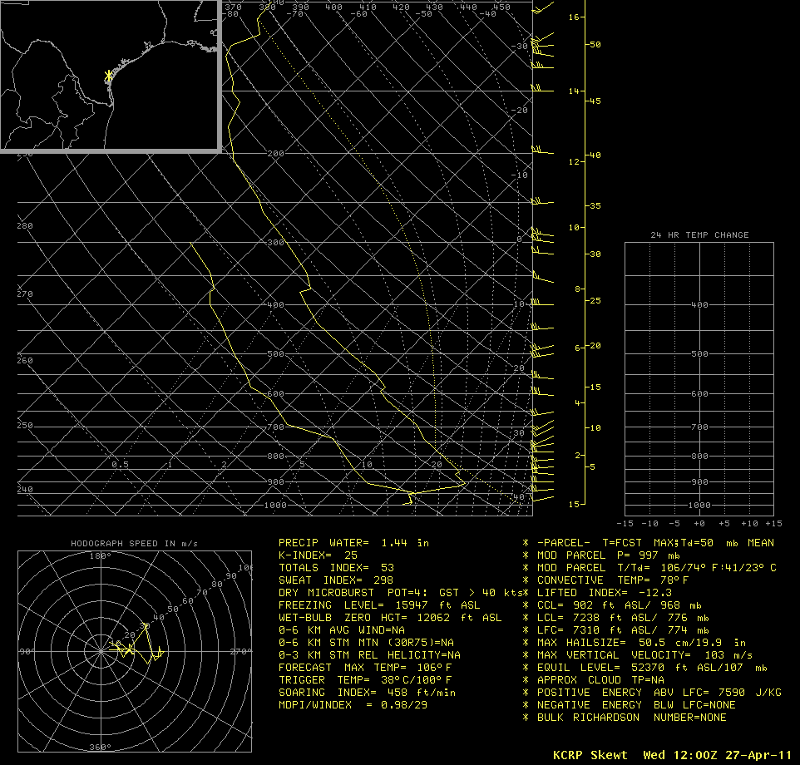Screen dimensions: 800x765
Task: Select "SWEAT INDEX= 298" readout
Action: point(336,580)
